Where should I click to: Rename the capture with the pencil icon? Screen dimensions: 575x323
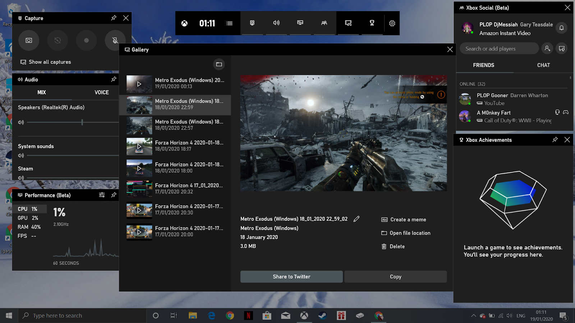pos(356,219)
